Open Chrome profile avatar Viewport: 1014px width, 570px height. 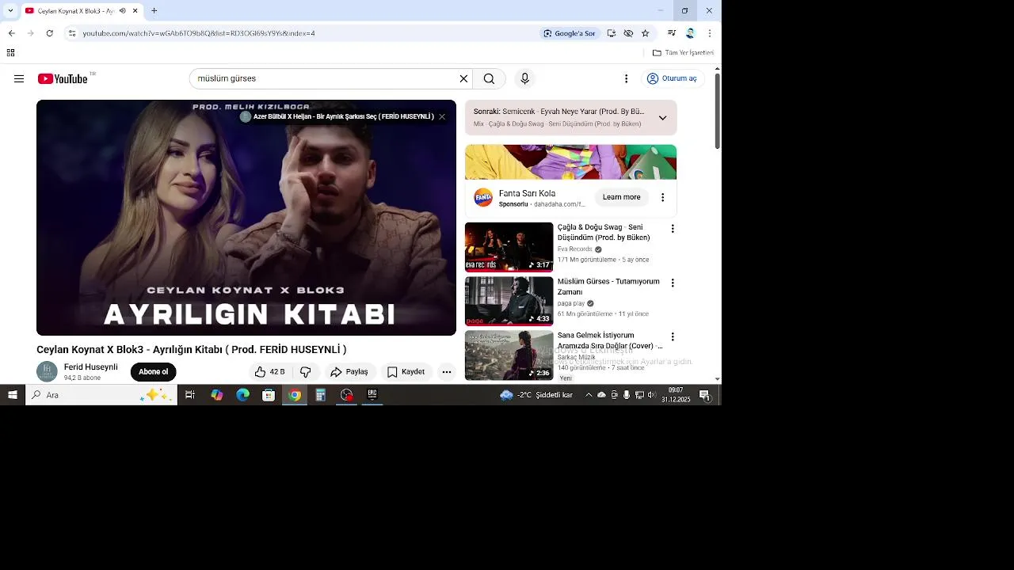click(x=690, y=33)
